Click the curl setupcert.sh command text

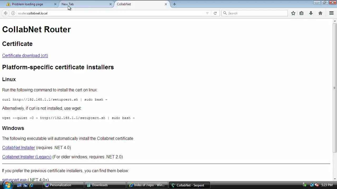[55, 99]
